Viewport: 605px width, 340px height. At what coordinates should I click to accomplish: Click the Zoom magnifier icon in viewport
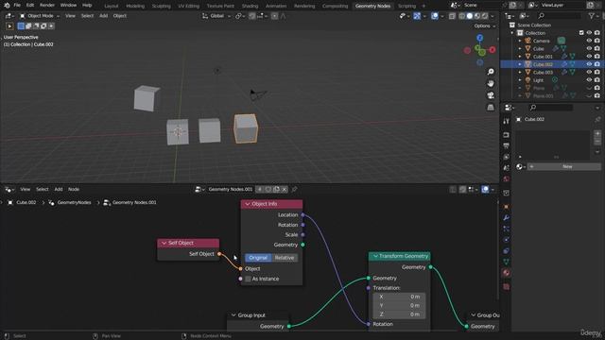491,72
